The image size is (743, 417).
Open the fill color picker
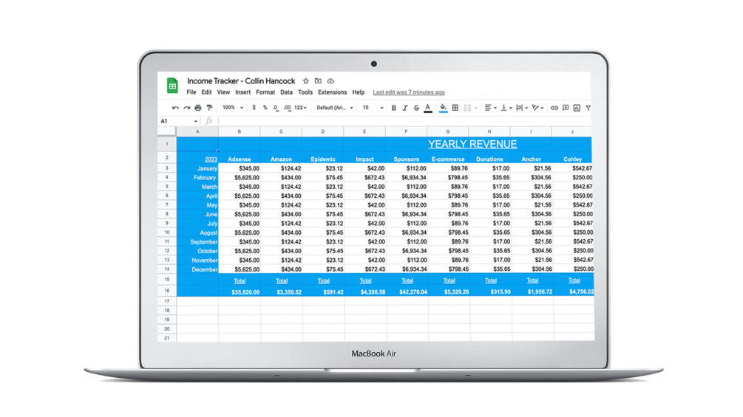click(443, 108)
